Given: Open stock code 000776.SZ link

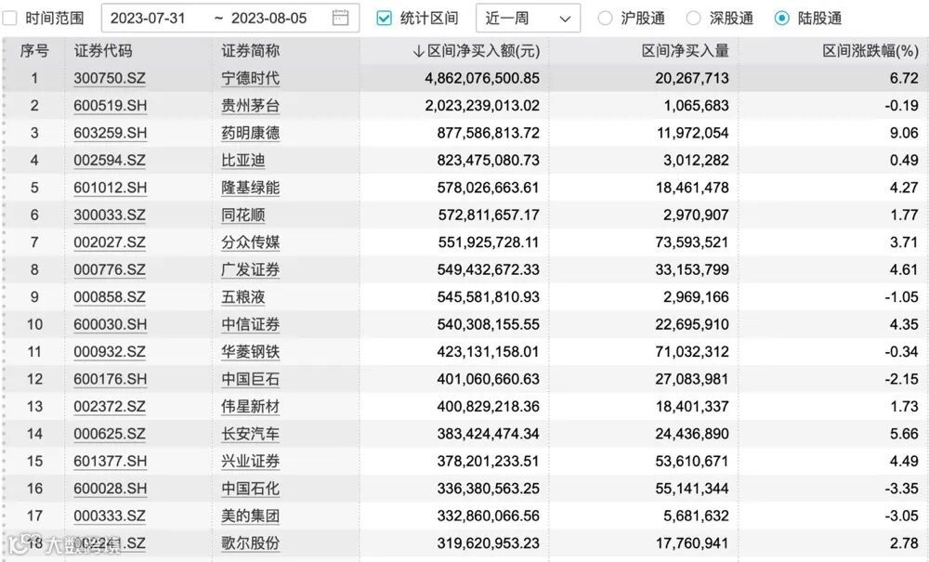Looking at the screenshot, I should 110,269.
